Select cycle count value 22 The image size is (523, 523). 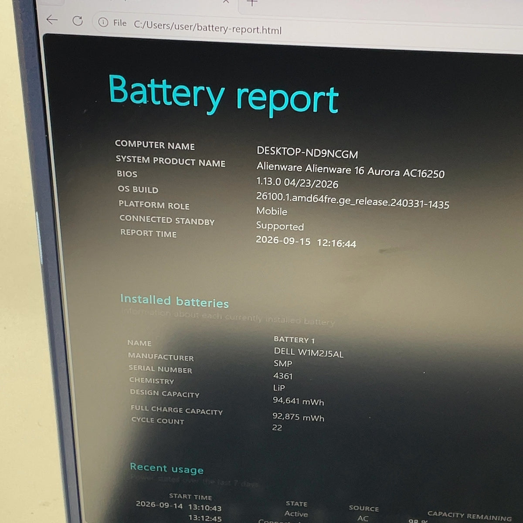(277, 428)
